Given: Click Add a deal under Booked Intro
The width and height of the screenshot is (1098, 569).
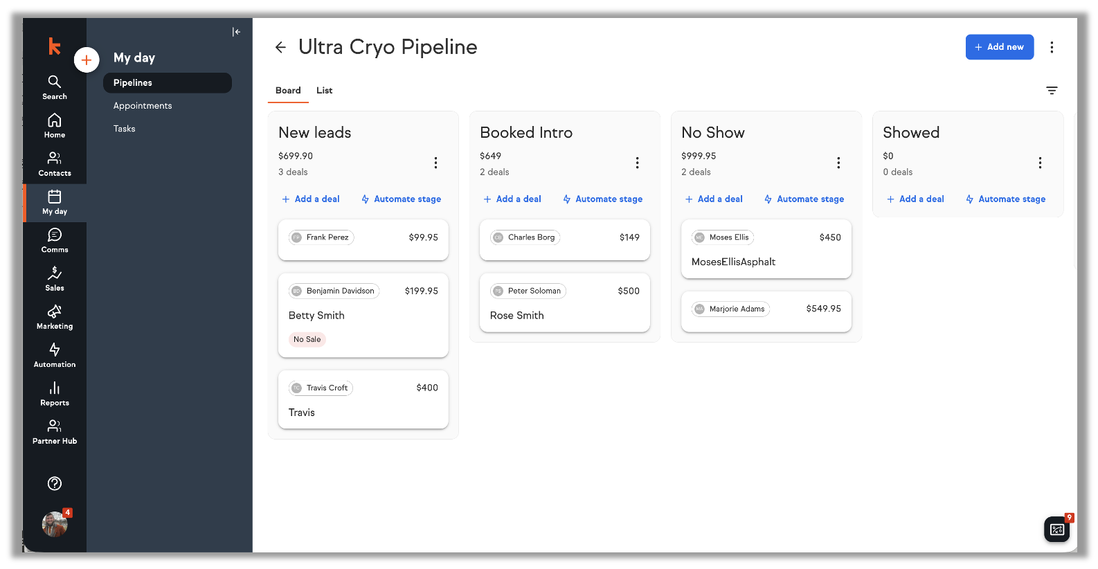Looking at the screenshot, I should [x=512, y=199].
